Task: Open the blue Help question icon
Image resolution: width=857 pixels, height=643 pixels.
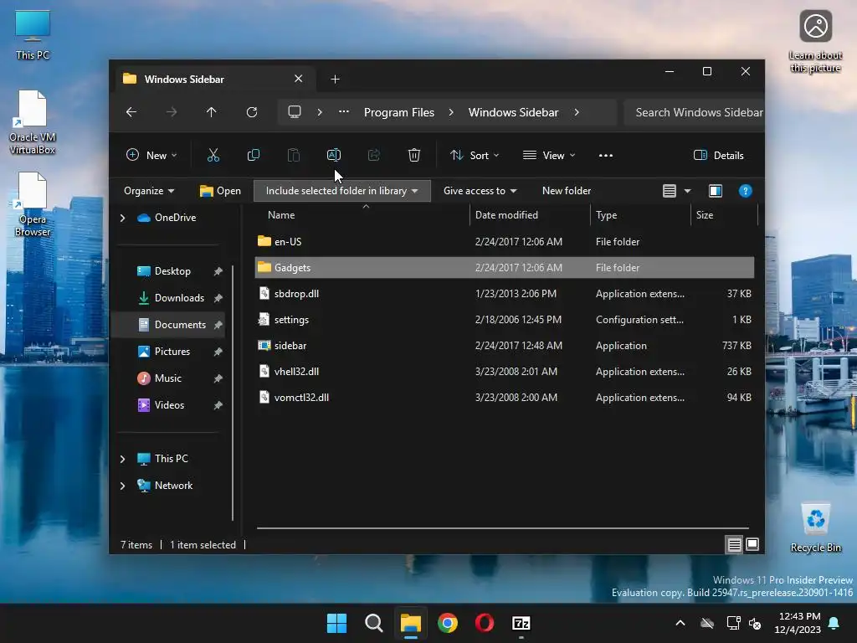Action: (745, 191)
